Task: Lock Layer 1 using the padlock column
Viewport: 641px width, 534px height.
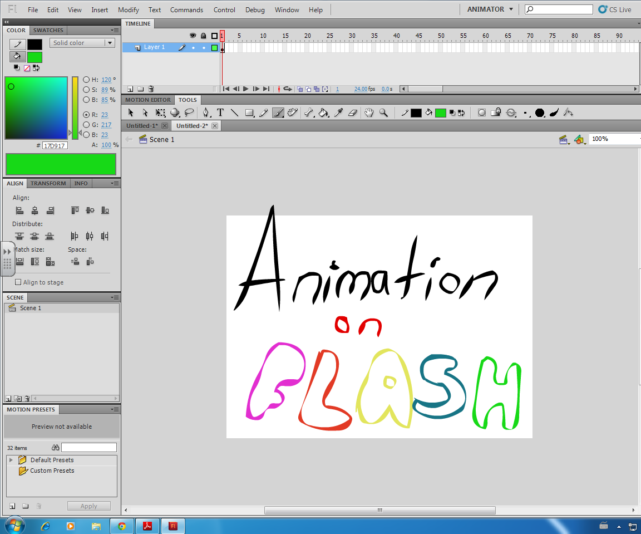Action: (x=203, y=48)
